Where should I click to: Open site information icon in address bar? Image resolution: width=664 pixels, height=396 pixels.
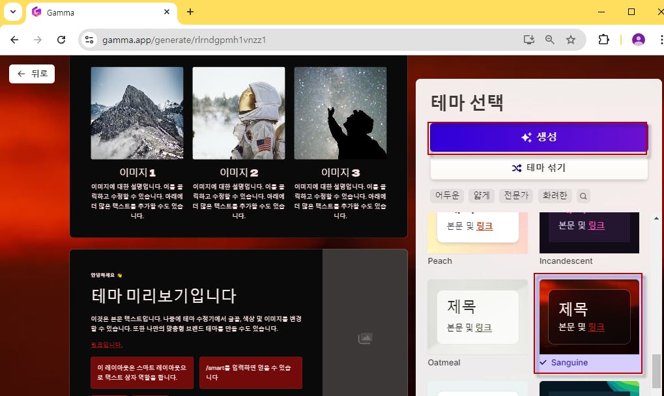(x=89, y=40)
